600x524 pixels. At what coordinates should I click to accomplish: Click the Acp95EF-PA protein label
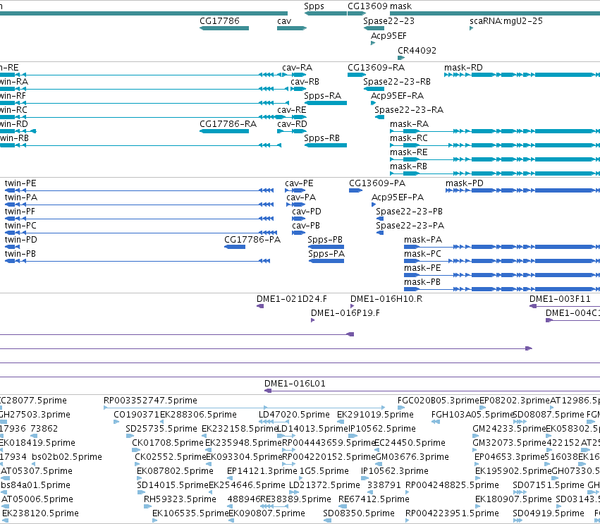[398, 198]
